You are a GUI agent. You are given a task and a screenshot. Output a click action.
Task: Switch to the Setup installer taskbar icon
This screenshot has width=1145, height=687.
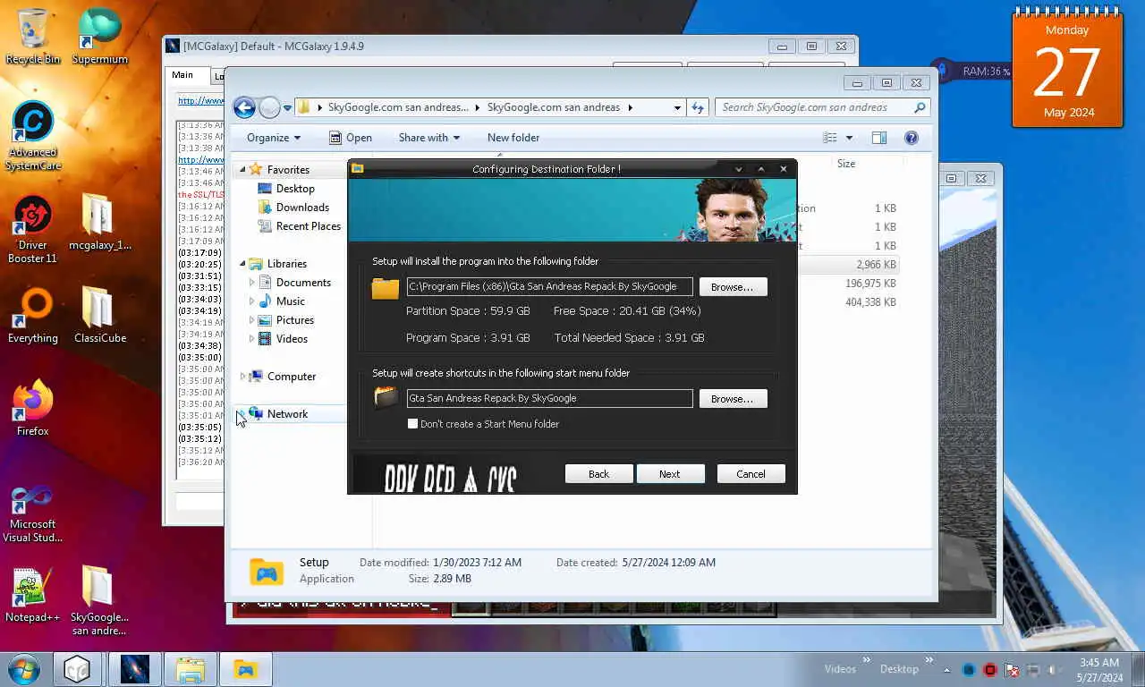coord(245,669)
